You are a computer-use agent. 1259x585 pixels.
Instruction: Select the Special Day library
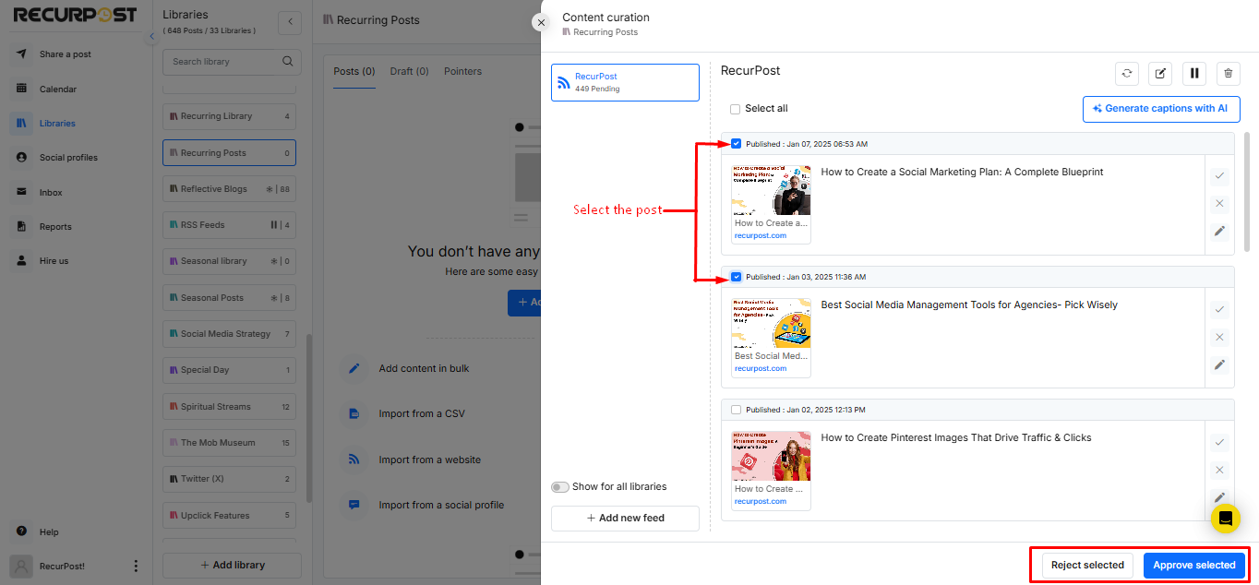pos(229,370)
